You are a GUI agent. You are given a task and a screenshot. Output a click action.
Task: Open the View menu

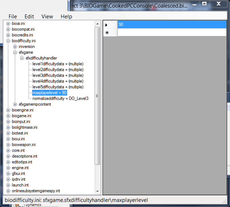(x=47, y=16)
